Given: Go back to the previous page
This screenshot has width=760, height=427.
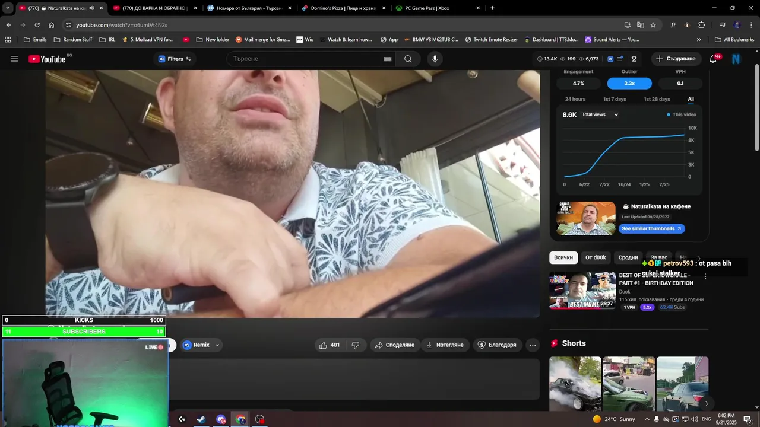Looking at the screenshot, I should click(x=8, y=25).
